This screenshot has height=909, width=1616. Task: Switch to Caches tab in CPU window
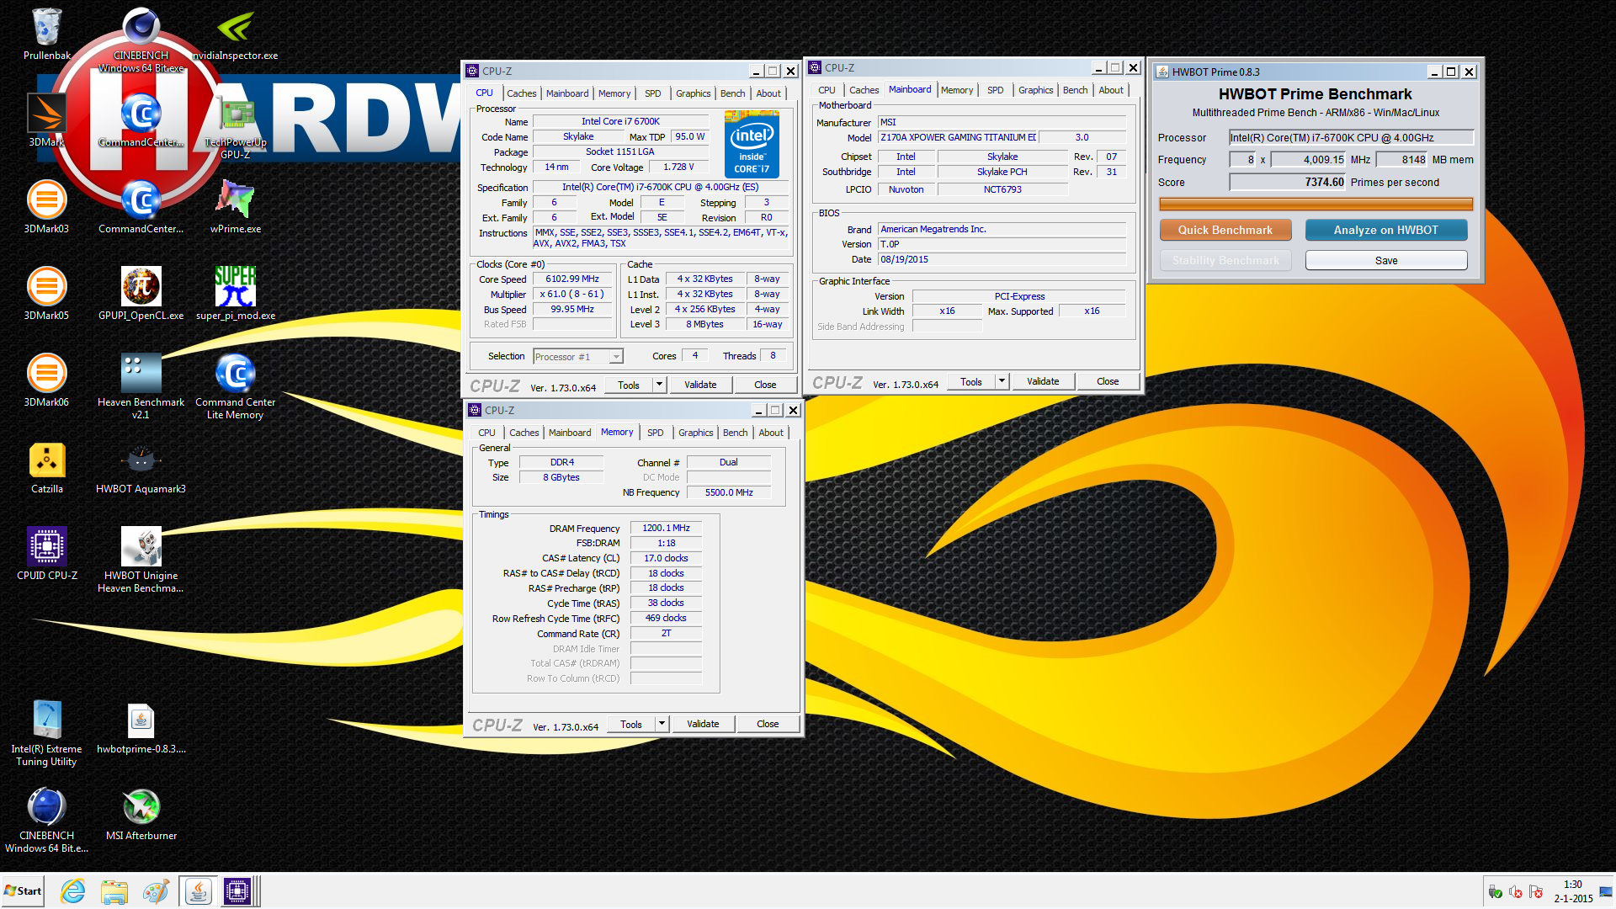point(521,93)
